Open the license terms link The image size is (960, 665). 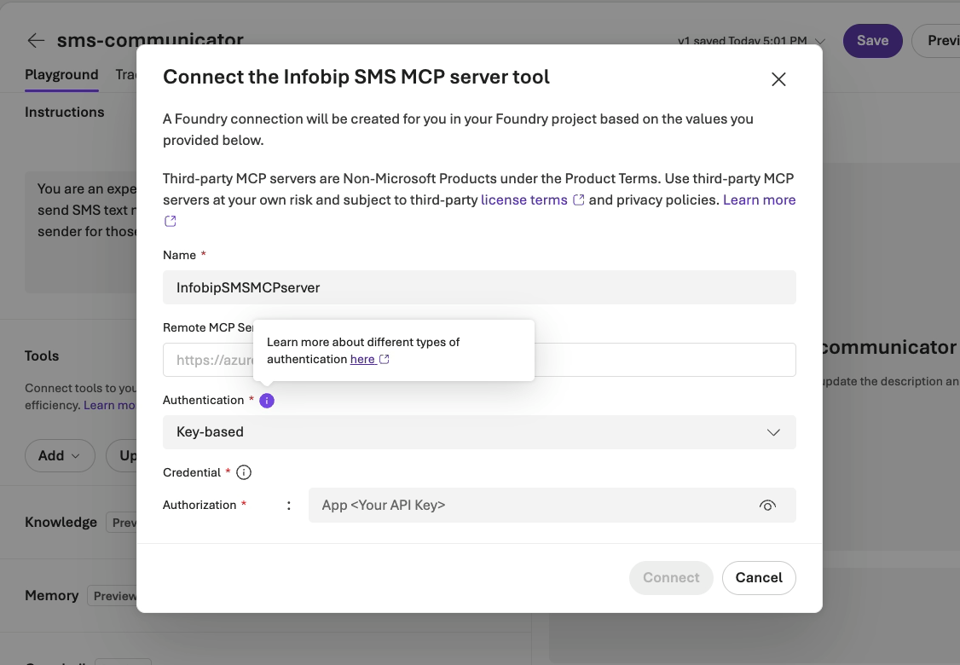tap(524, 199)
